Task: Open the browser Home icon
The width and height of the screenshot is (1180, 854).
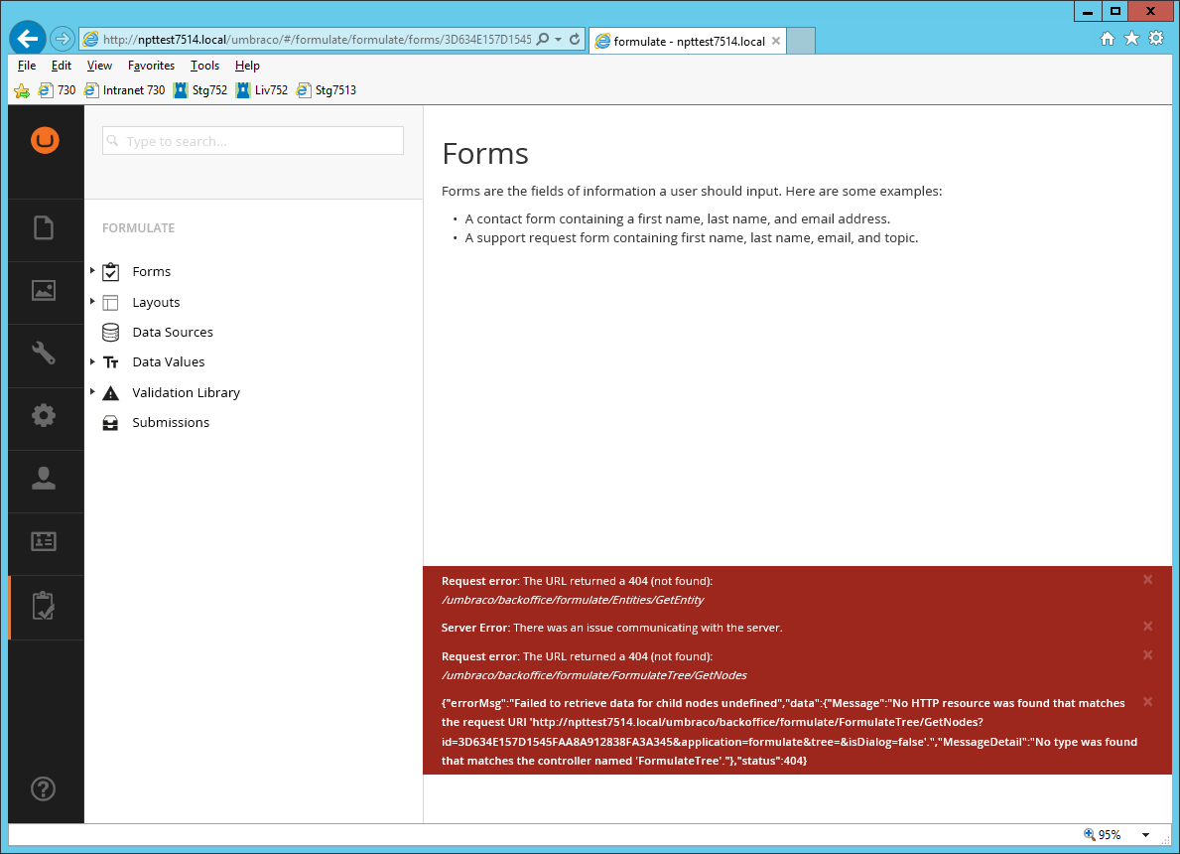Action: pos(1107,39)
